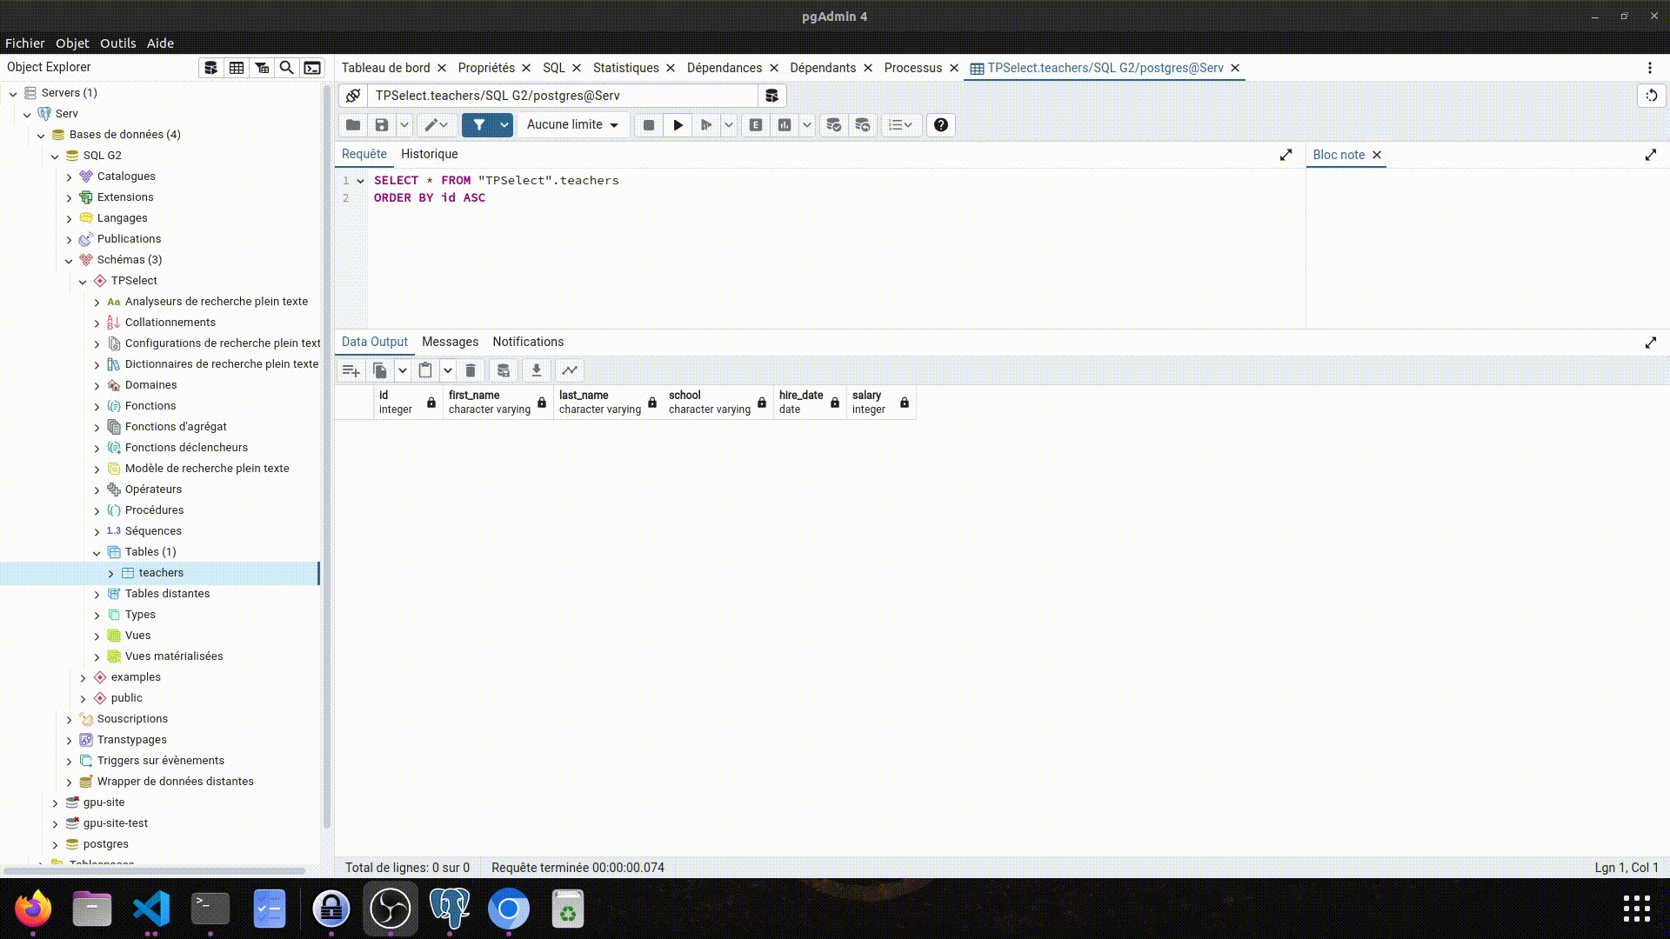Maximize the Data Output panel
The height and width of the screenshot is (939, 1670).
tap(1651, 343)
